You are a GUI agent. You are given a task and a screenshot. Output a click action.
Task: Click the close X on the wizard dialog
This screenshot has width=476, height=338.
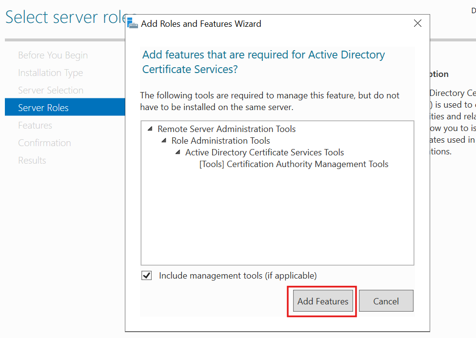[x=417, y=23]
